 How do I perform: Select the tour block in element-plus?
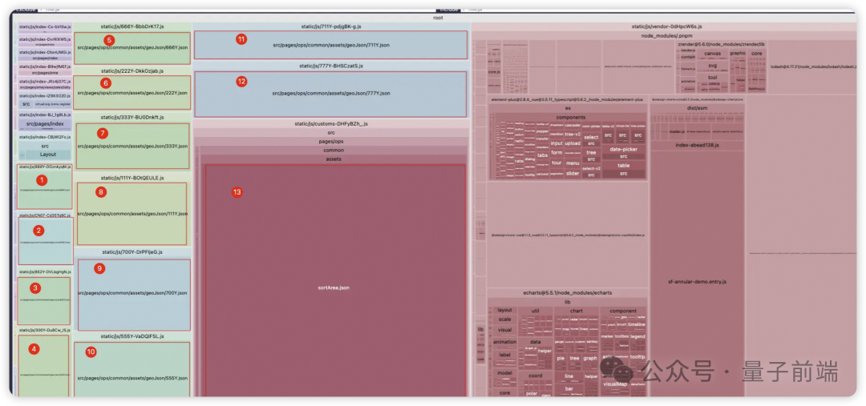(x=556, y=163)
